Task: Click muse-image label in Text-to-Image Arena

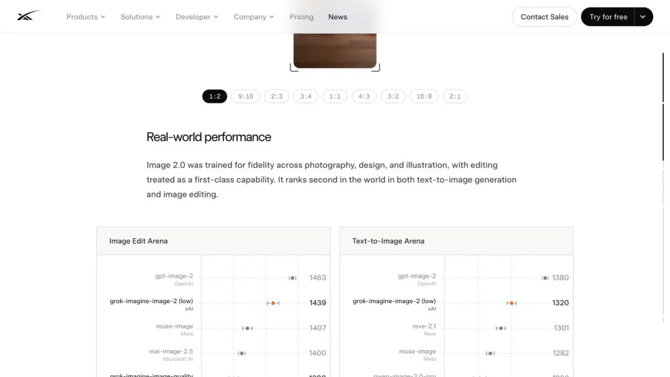Action: click(418, 352)
